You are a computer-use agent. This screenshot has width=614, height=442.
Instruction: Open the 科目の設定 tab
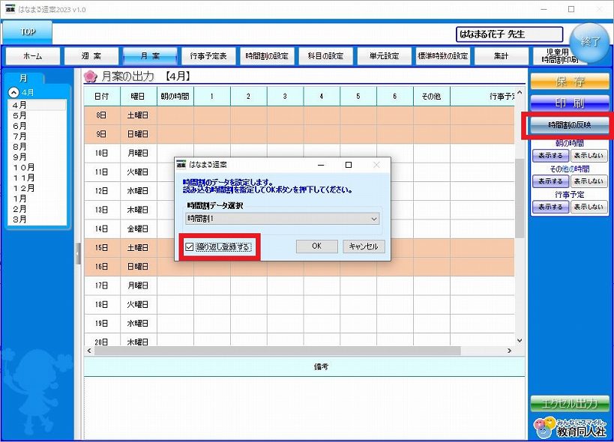(326, 56)
